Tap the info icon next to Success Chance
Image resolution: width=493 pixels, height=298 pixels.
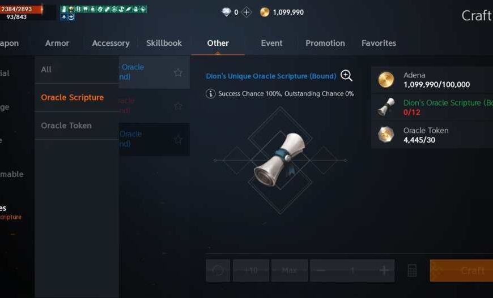coord(210,94)
